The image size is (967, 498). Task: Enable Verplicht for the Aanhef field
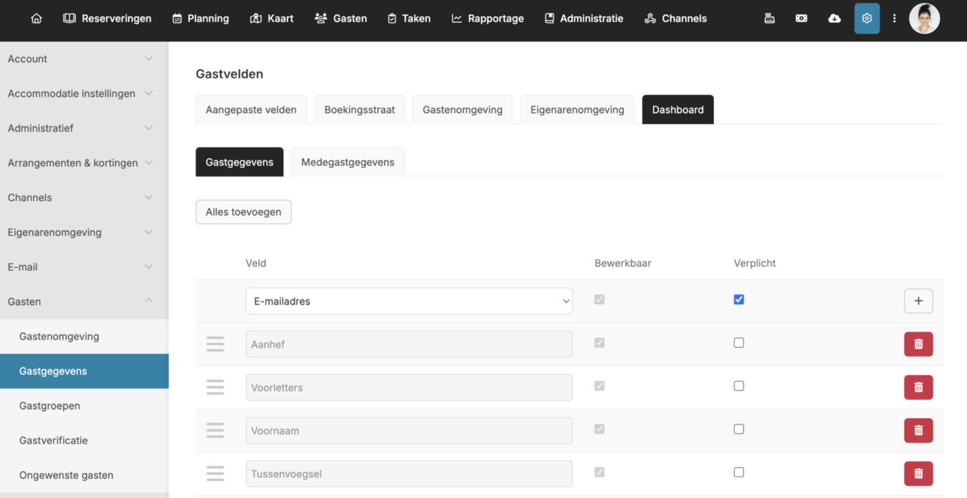coord(739,343)
